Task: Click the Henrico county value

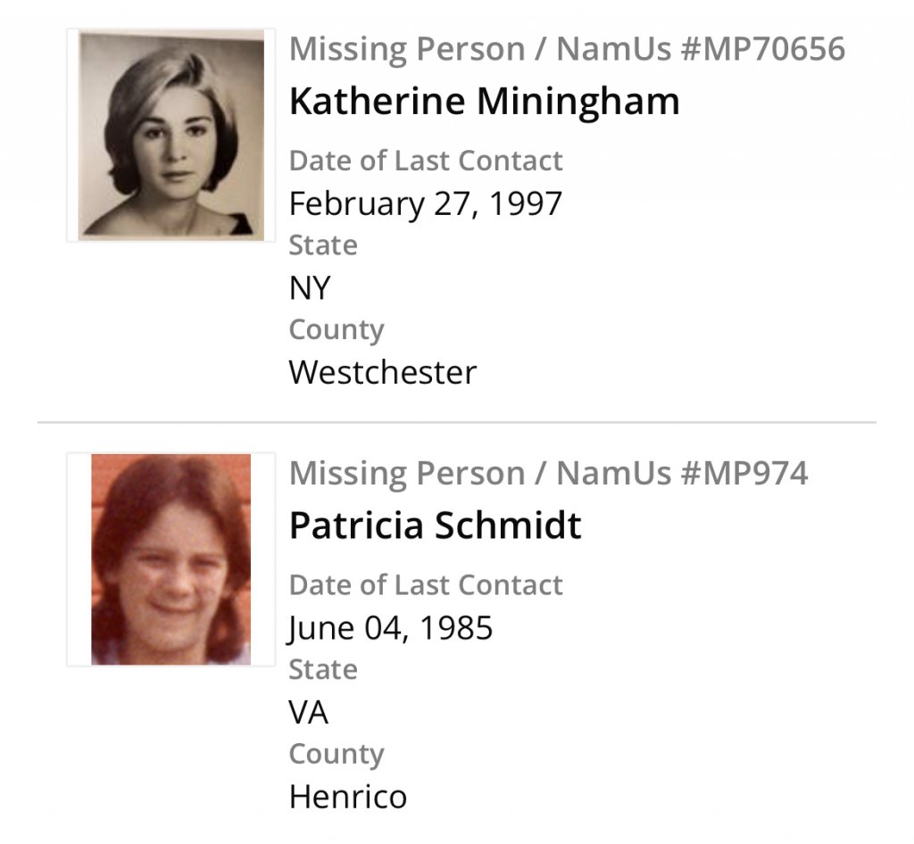Action: coord(347,796)
